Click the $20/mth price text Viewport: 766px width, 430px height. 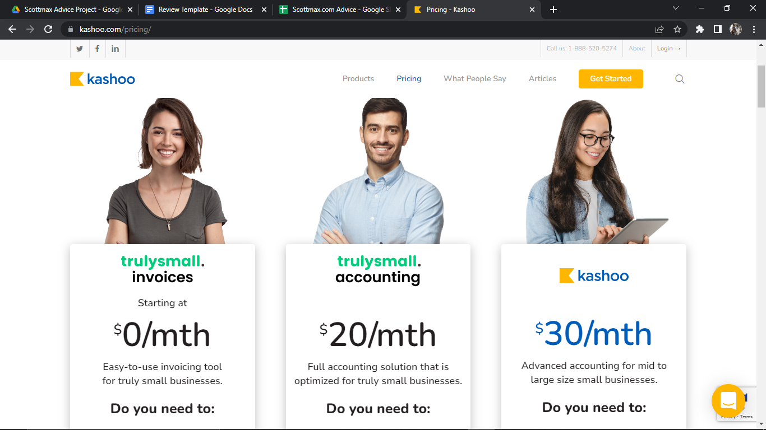378,335
